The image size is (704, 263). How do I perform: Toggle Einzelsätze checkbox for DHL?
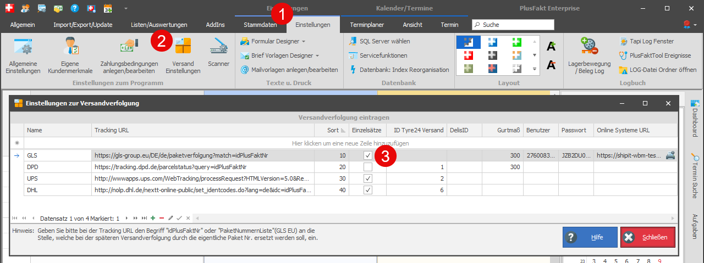368,190
